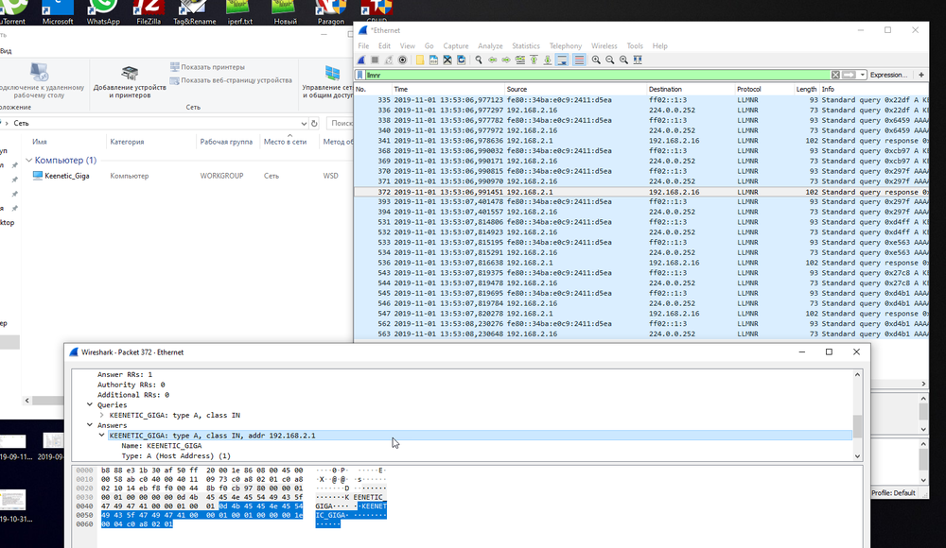Open the WhatsApp desktop shortcut

pyautogui.click(x=103, y=12)
